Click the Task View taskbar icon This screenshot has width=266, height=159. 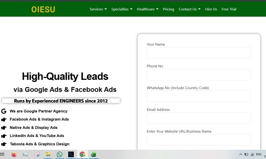pyautogui.click(x=2, y=154)
